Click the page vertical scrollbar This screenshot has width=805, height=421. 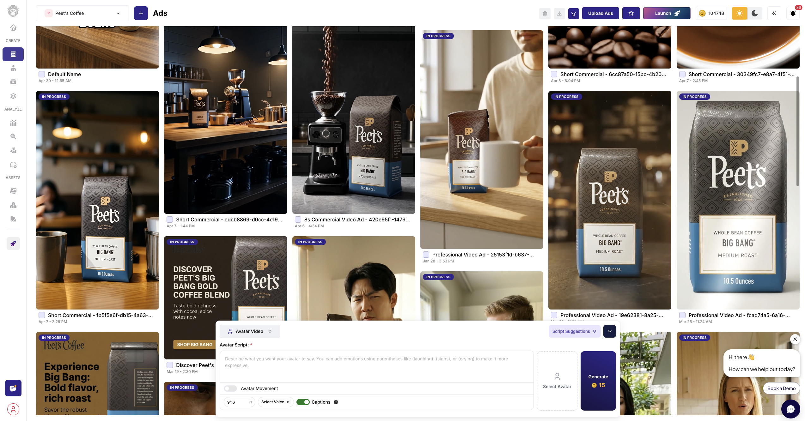click(x=797, y=131)
